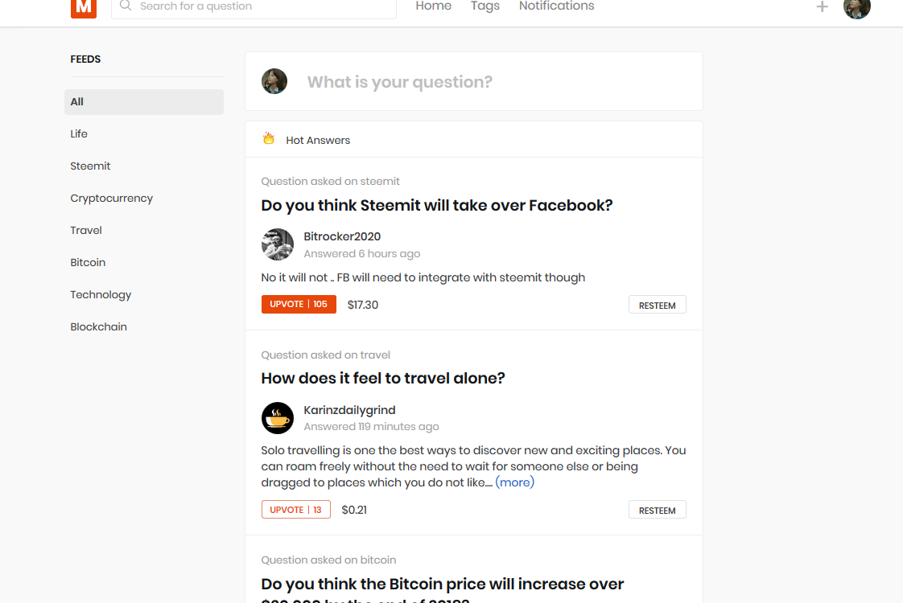The height and width of the screenshot is (603, 903).
Task: Open question 'How does it feel to travel alone?'
Action: pyautogui.click(x=383, y=378)
